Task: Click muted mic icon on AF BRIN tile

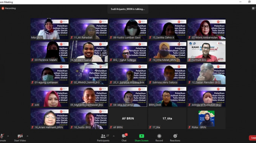Action: [111, 127]
